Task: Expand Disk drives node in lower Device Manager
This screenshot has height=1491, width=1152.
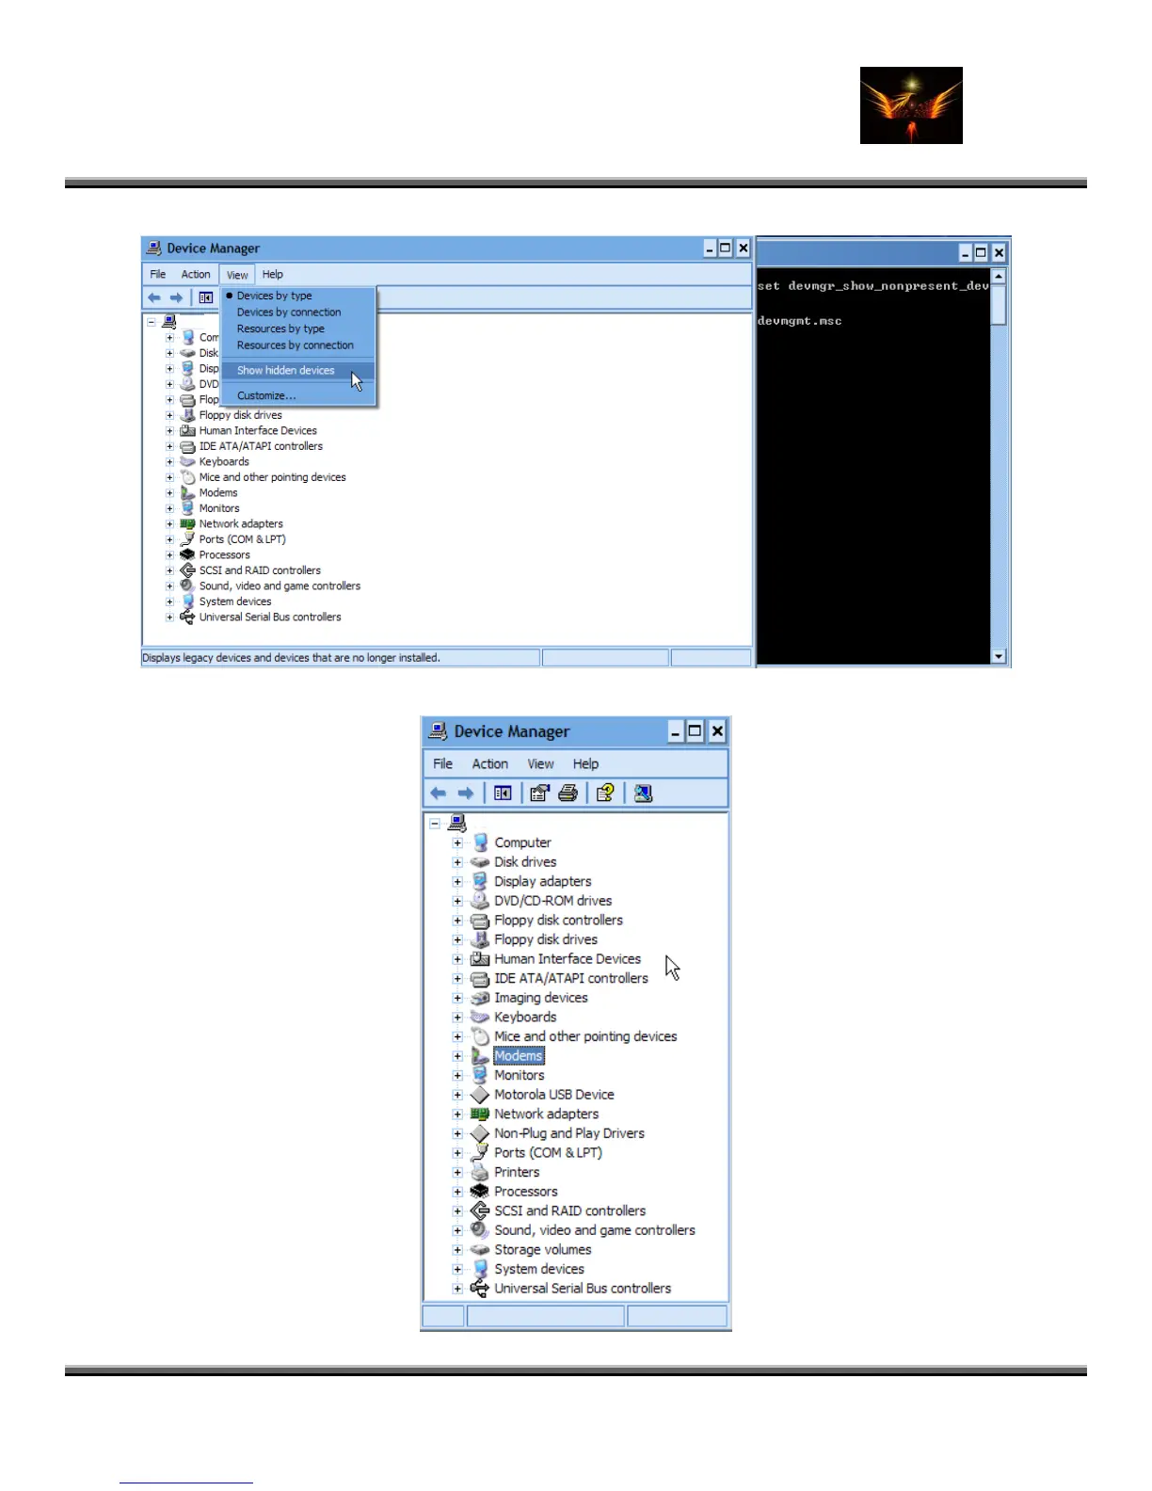Action: [x=457, y=862]
